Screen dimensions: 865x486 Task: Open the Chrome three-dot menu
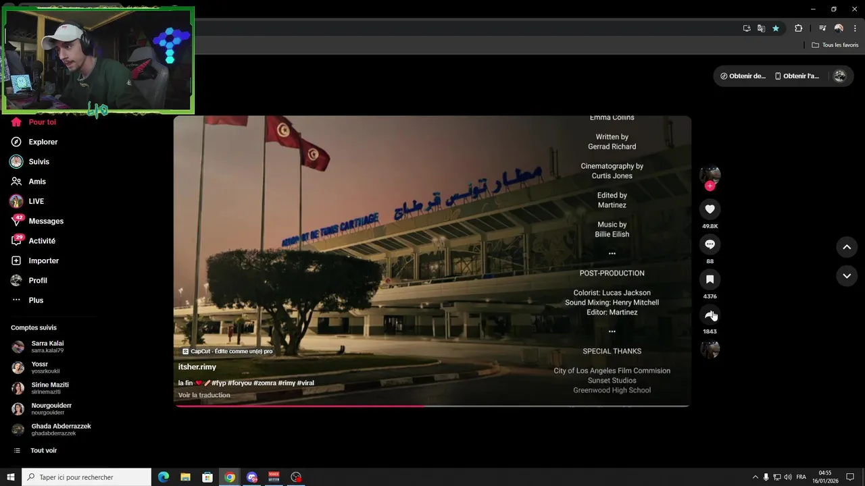855,28
